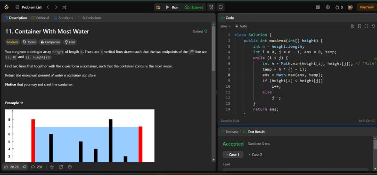The width and height of the screenshot is (377, 175).
Task: Click the Example 1 container diagram
Action: pyautogui.click(x=80, y=136)
